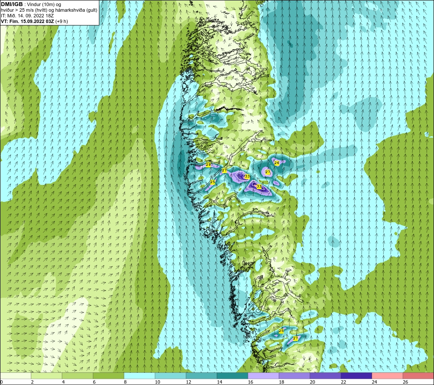Click the '20' tick label on the color scale

click(x=312, y=382)
